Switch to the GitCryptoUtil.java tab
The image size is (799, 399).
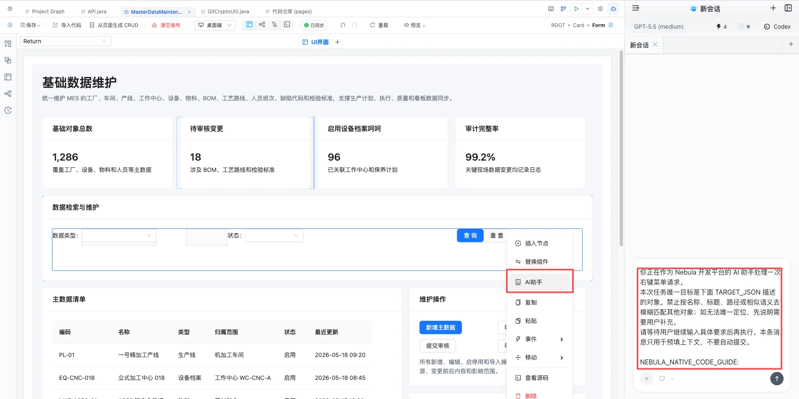pyautogui.click(x=225, y=11)
